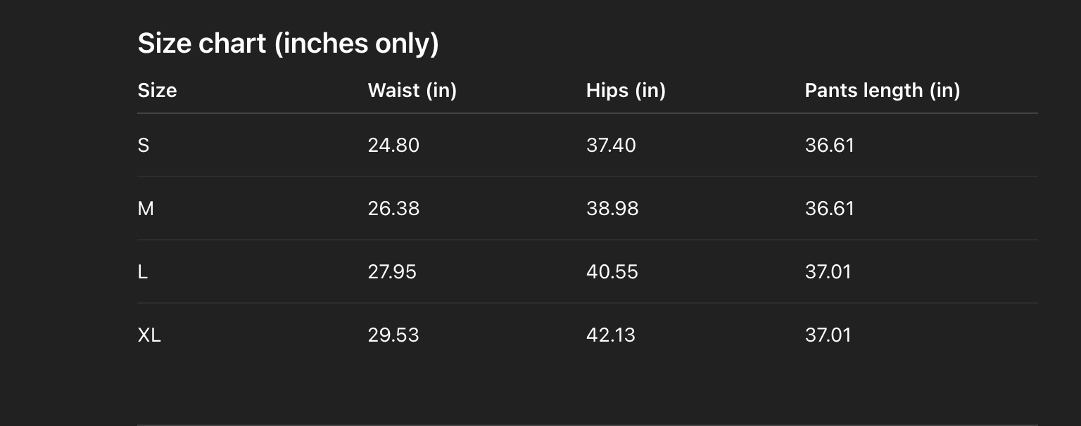Select hips value 42.13 for size XL
The image size is (1081, 426).
pyautogui.click(x=611, y=335)
